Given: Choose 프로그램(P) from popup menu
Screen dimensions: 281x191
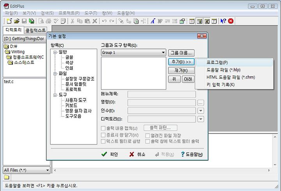Looking at the screenshot, I should [x=234, y=63].
